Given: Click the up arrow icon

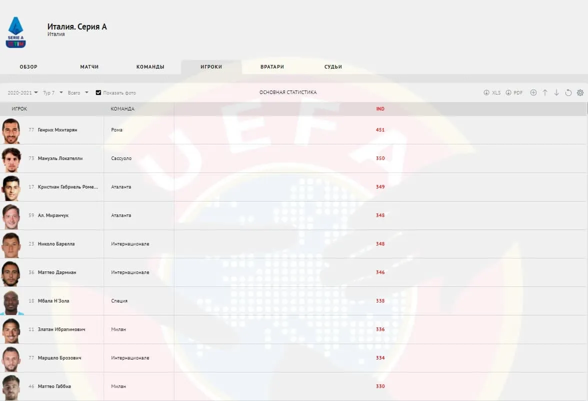Looking at the screenshot, I should tap(545, 92).
